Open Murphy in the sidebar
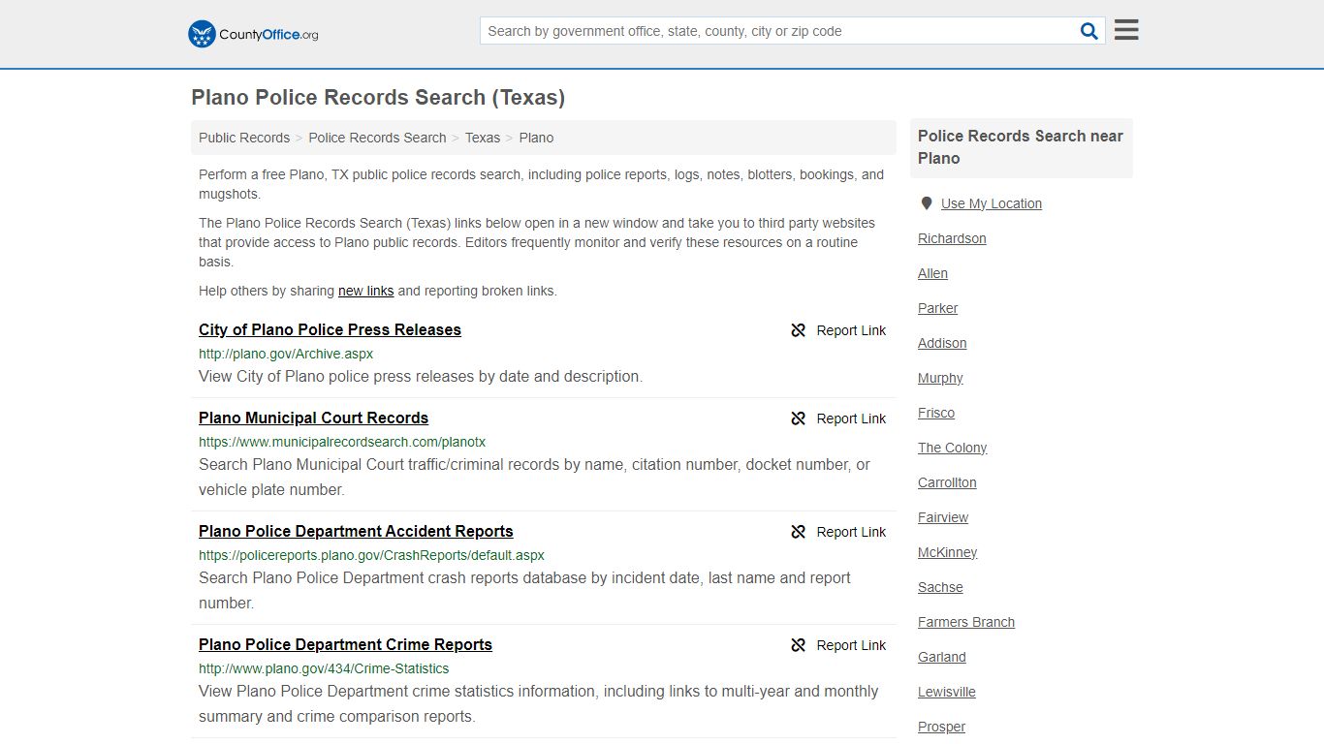The height and width of the screenshot is (744, 1324). [940, 378]
